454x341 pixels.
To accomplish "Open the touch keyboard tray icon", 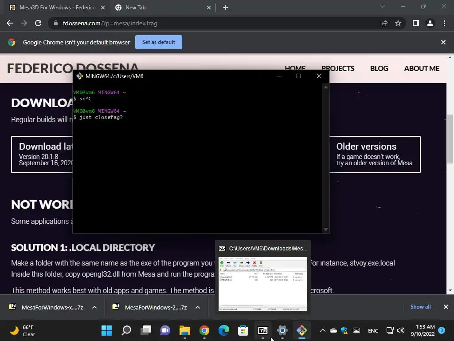I will (x=356, y=330).
